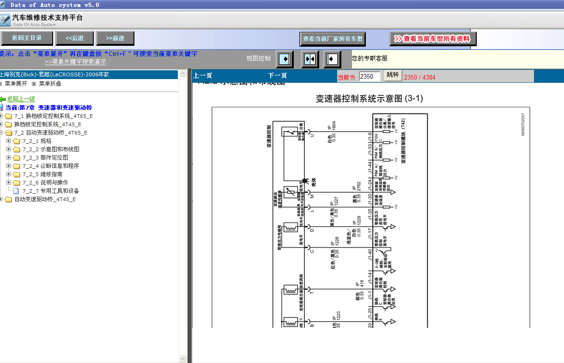Open 查看当前车型所有资料 button

point(433,39)
